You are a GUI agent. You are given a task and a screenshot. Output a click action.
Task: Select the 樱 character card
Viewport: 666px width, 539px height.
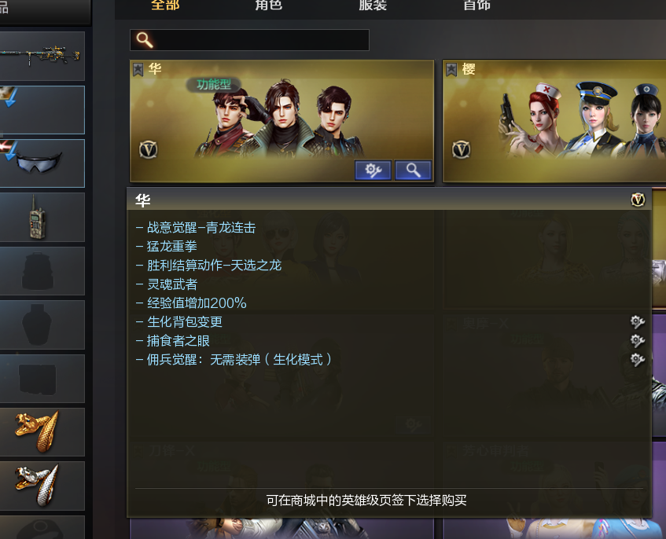click(554, 121)
